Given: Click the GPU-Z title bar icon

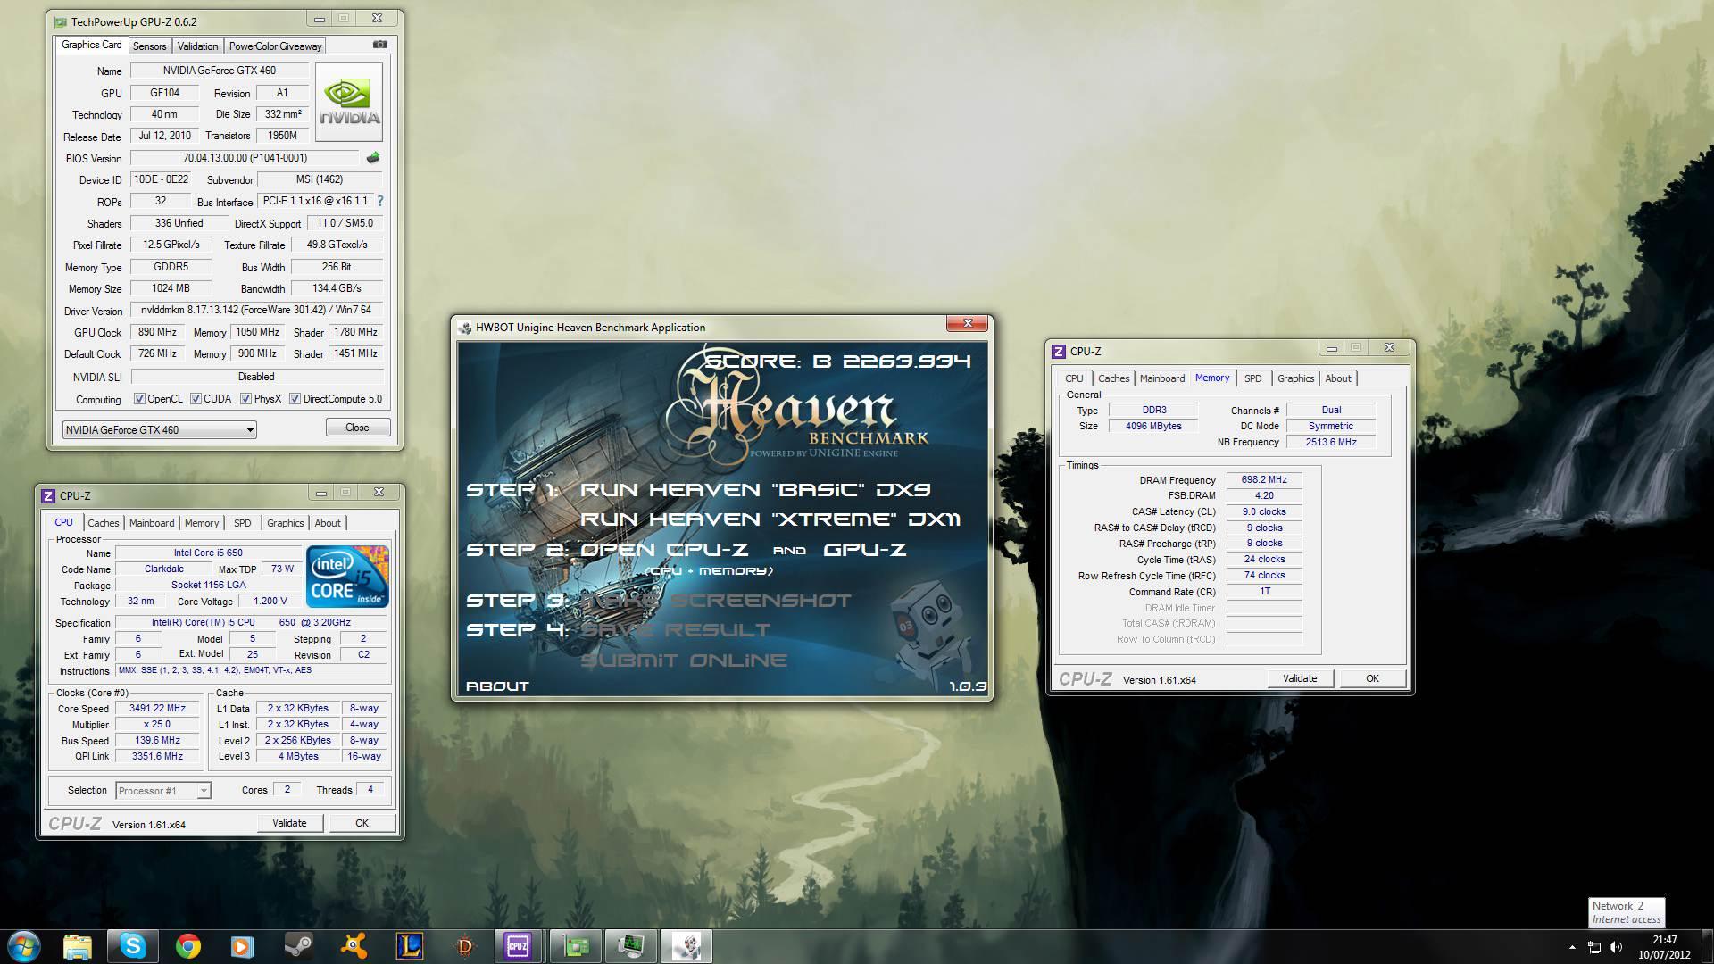Looking at the screenshot, I should coord(60,21).
